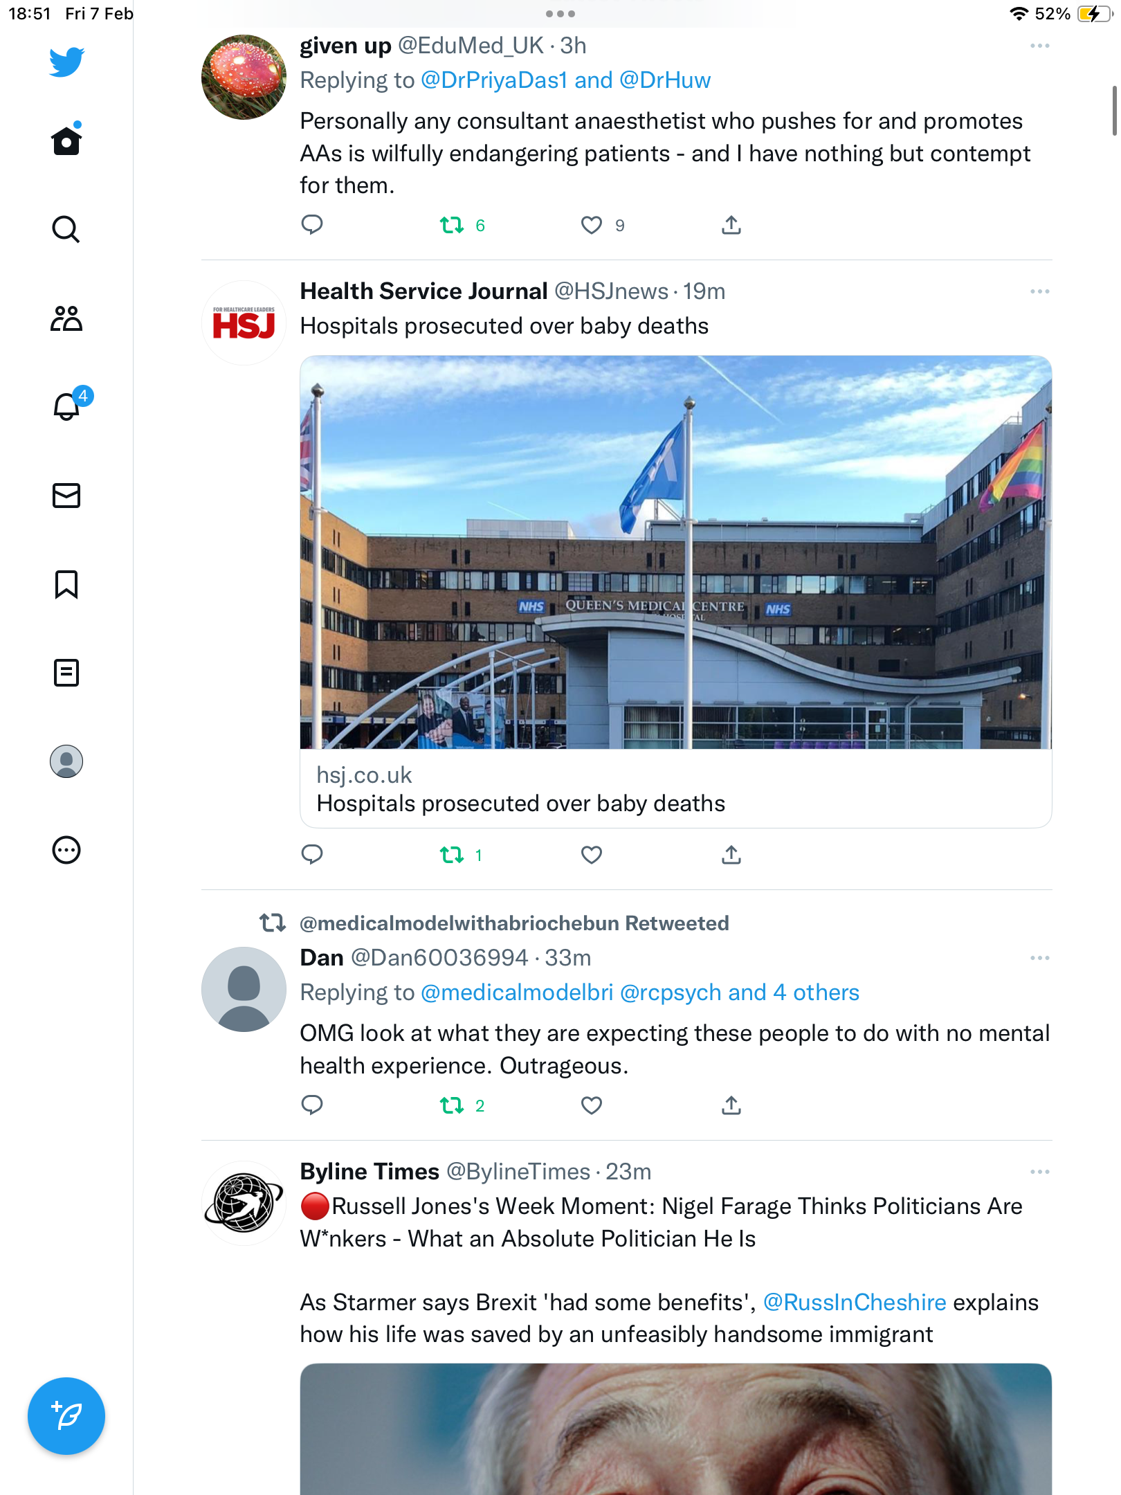This screenshot has height=1495, width=1121.
Task: Compose a new tweet
Action: point(66,1416)
